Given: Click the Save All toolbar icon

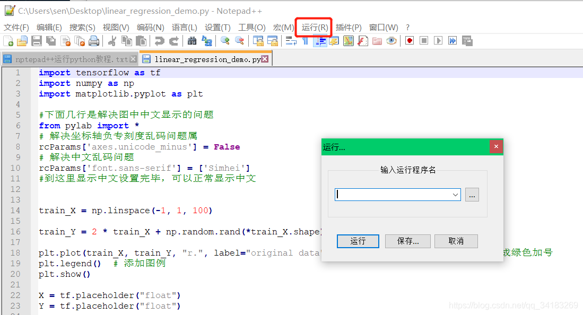Looking at the screenshot, I should pyautogui.click(x=50, y=41).
